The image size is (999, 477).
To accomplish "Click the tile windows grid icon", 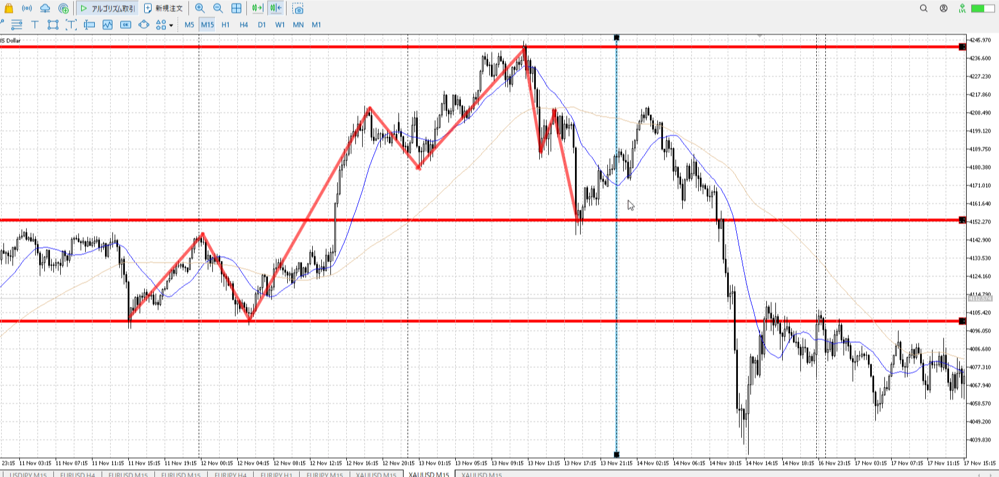I will pos(236,9).
